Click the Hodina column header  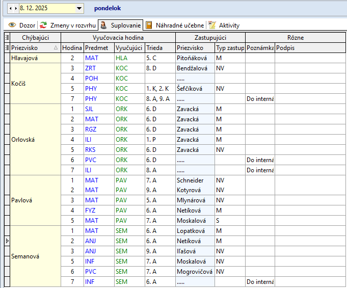tap(72, 47)
